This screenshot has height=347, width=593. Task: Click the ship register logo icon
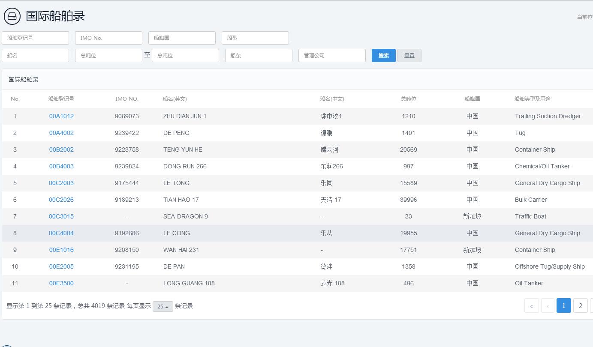coord(12,16)
